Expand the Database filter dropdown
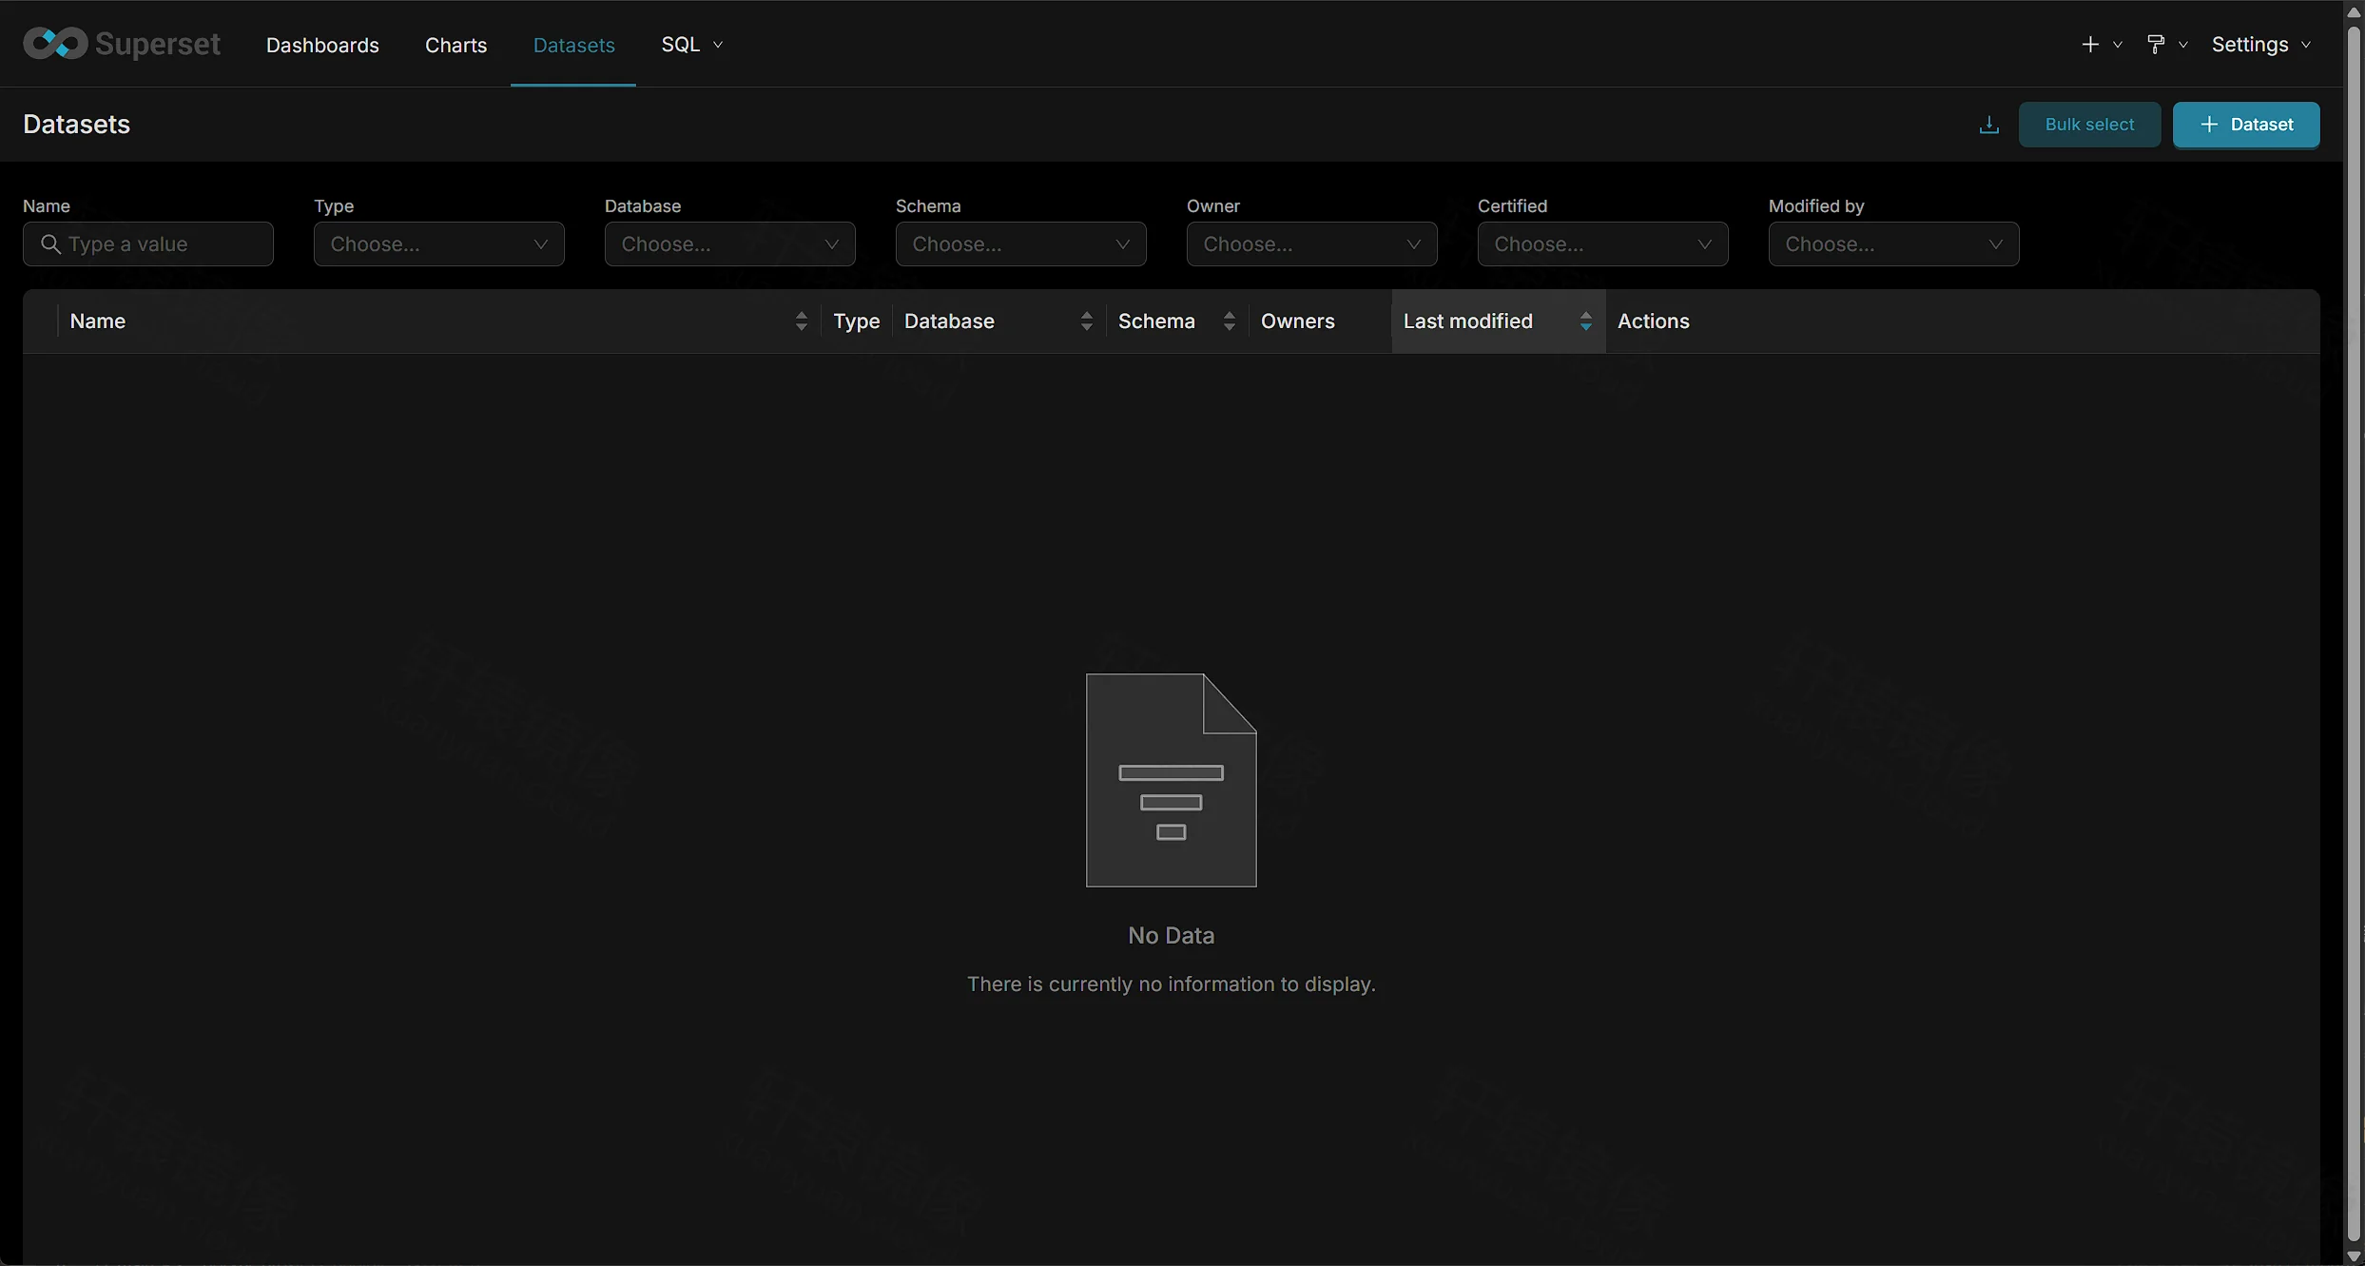This screenshot has height=1266, width=2365. tap(730, 244)
